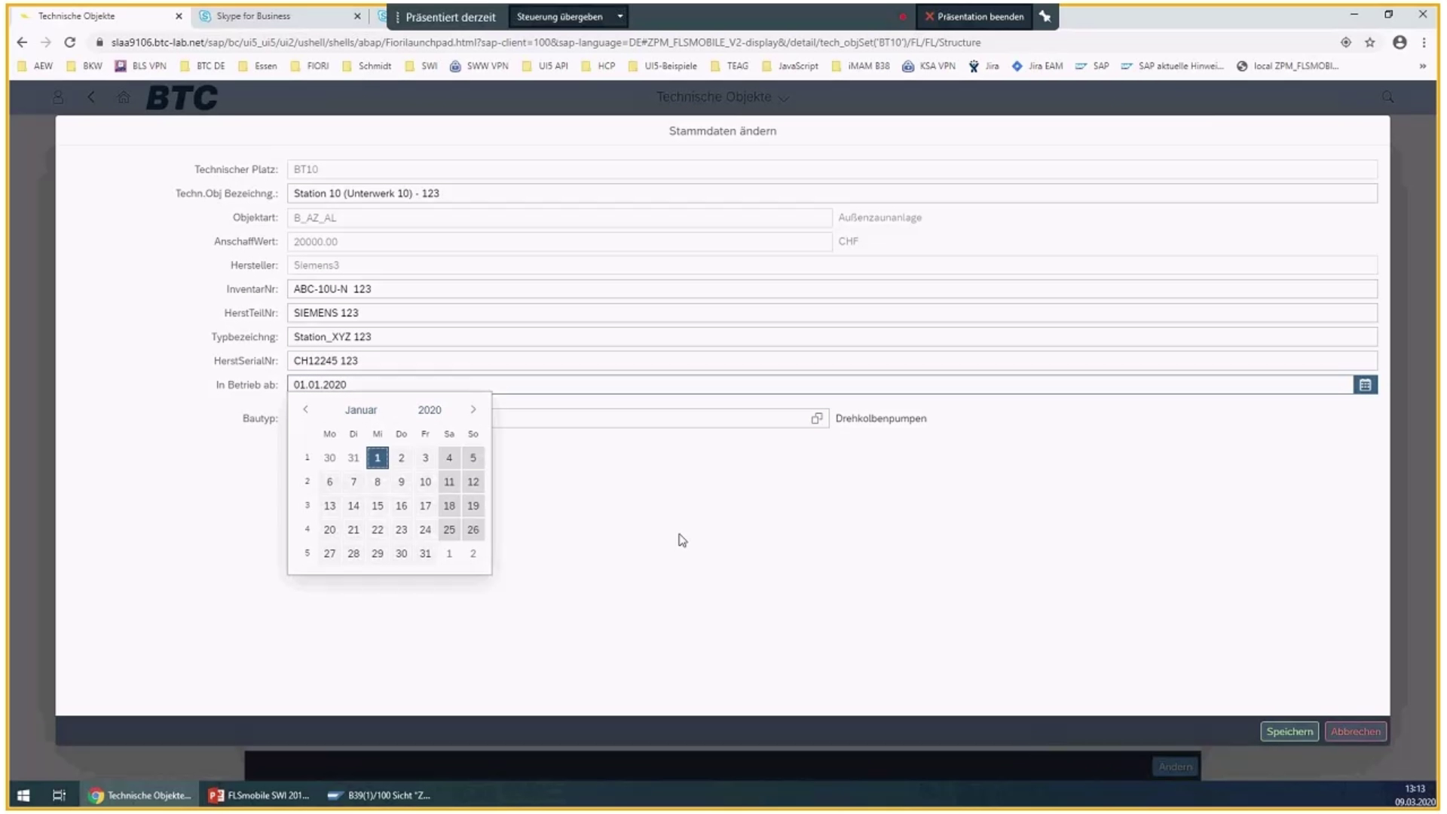The image size is (1447, 814).
Task: Reload the page with the refresh icon
Action: pos(69,42)
